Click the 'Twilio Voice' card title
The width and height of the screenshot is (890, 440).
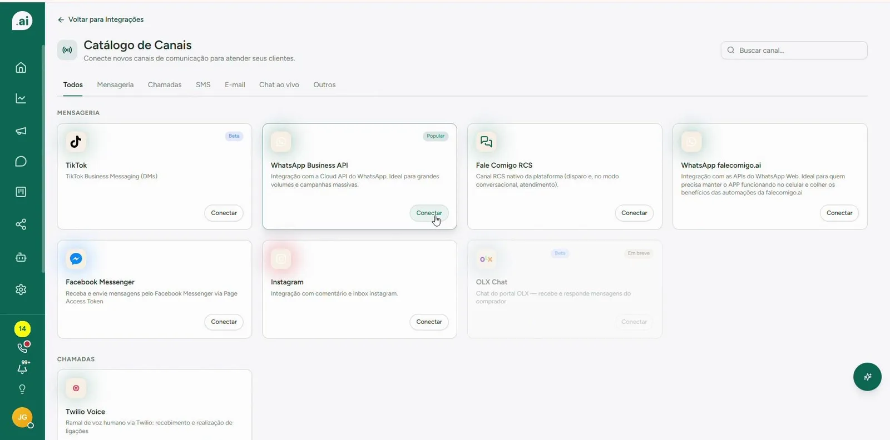click(85, 412)
